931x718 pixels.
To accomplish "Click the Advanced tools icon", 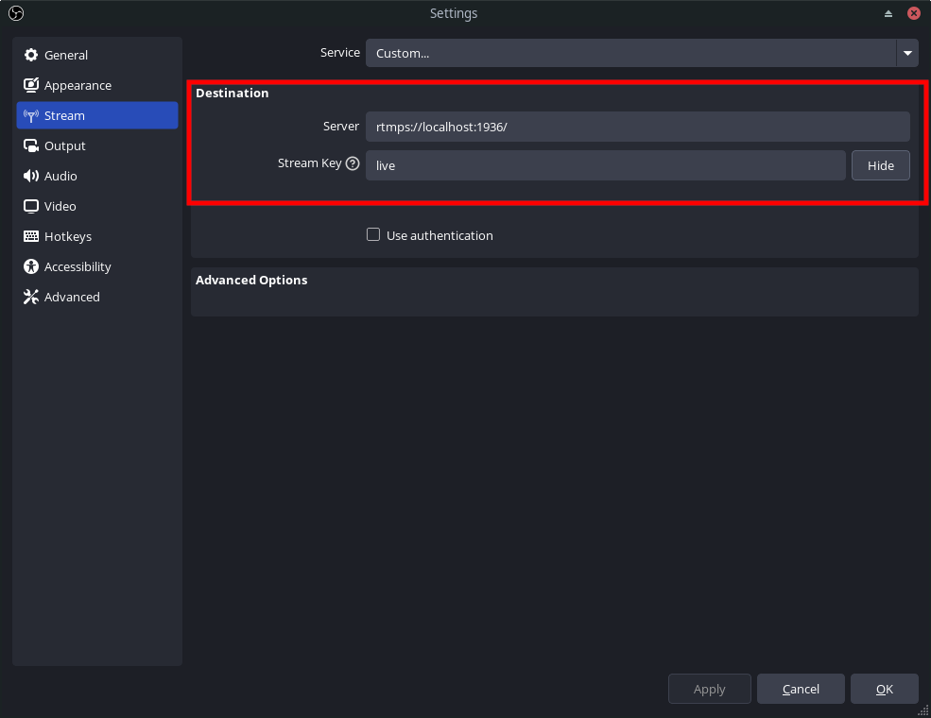I will coord(31,297).
